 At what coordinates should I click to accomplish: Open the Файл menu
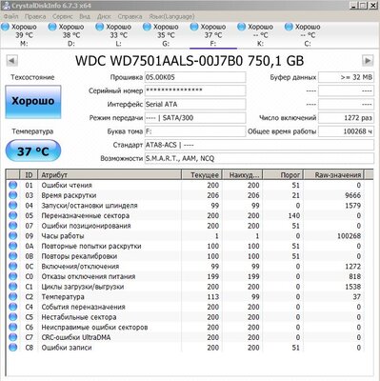[x=10, y=16]
